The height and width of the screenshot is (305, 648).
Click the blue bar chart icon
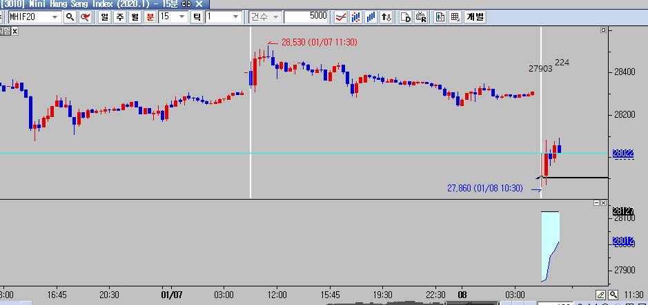click(x=371, y=16)
